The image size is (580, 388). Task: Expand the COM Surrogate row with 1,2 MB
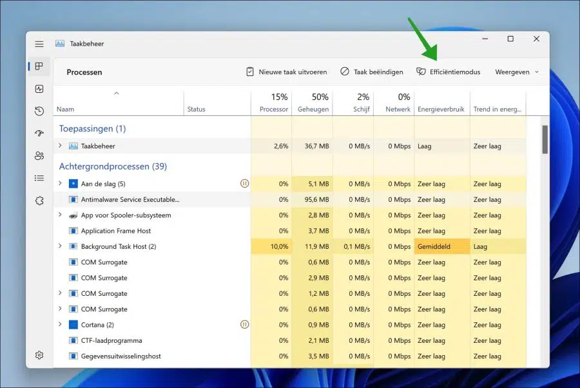[60, 293]
